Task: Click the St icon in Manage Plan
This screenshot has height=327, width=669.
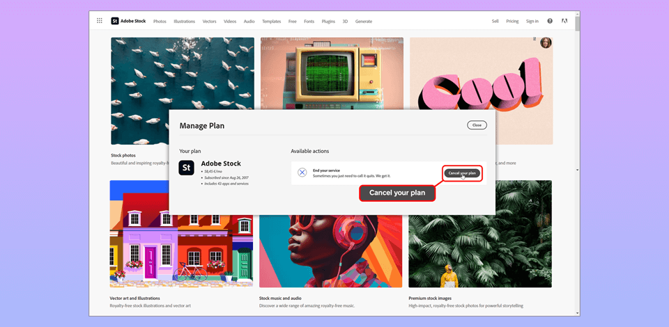Action: [x=187, y=168]
